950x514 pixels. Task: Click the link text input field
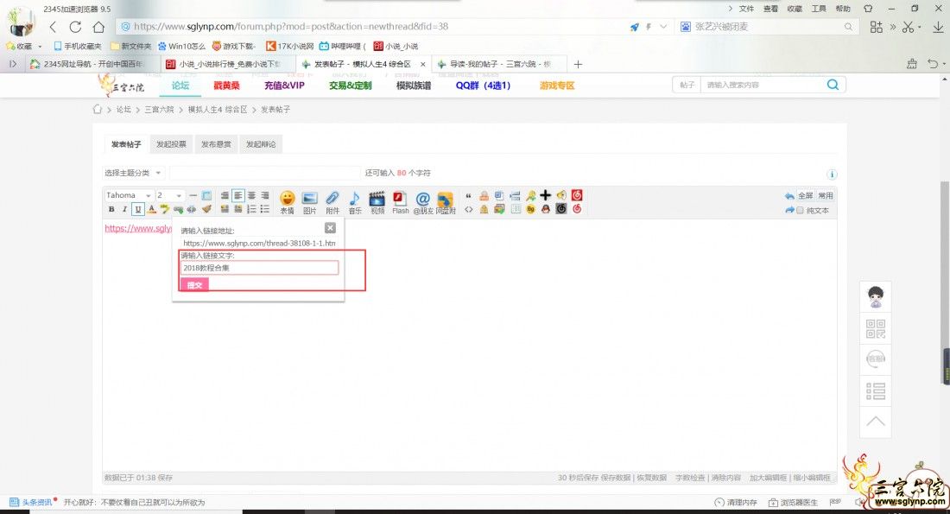(x=259, y=268)
